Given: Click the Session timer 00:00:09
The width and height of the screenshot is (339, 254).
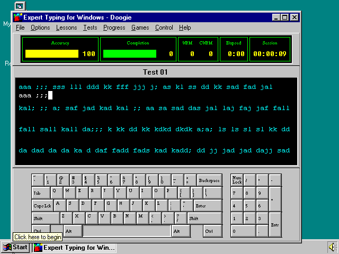Looking at the screenshot, I should (x=270, y=54).
